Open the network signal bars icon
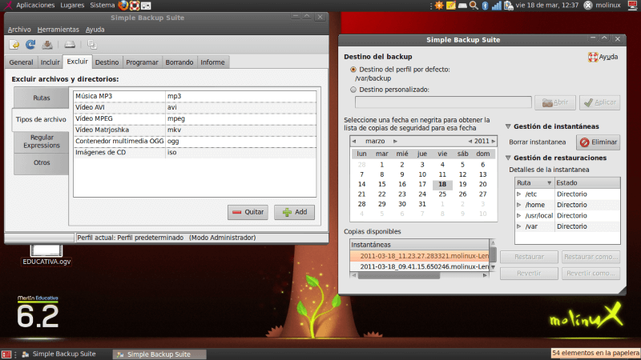Viewport: 641px width, 360px height. pos(496,6)
